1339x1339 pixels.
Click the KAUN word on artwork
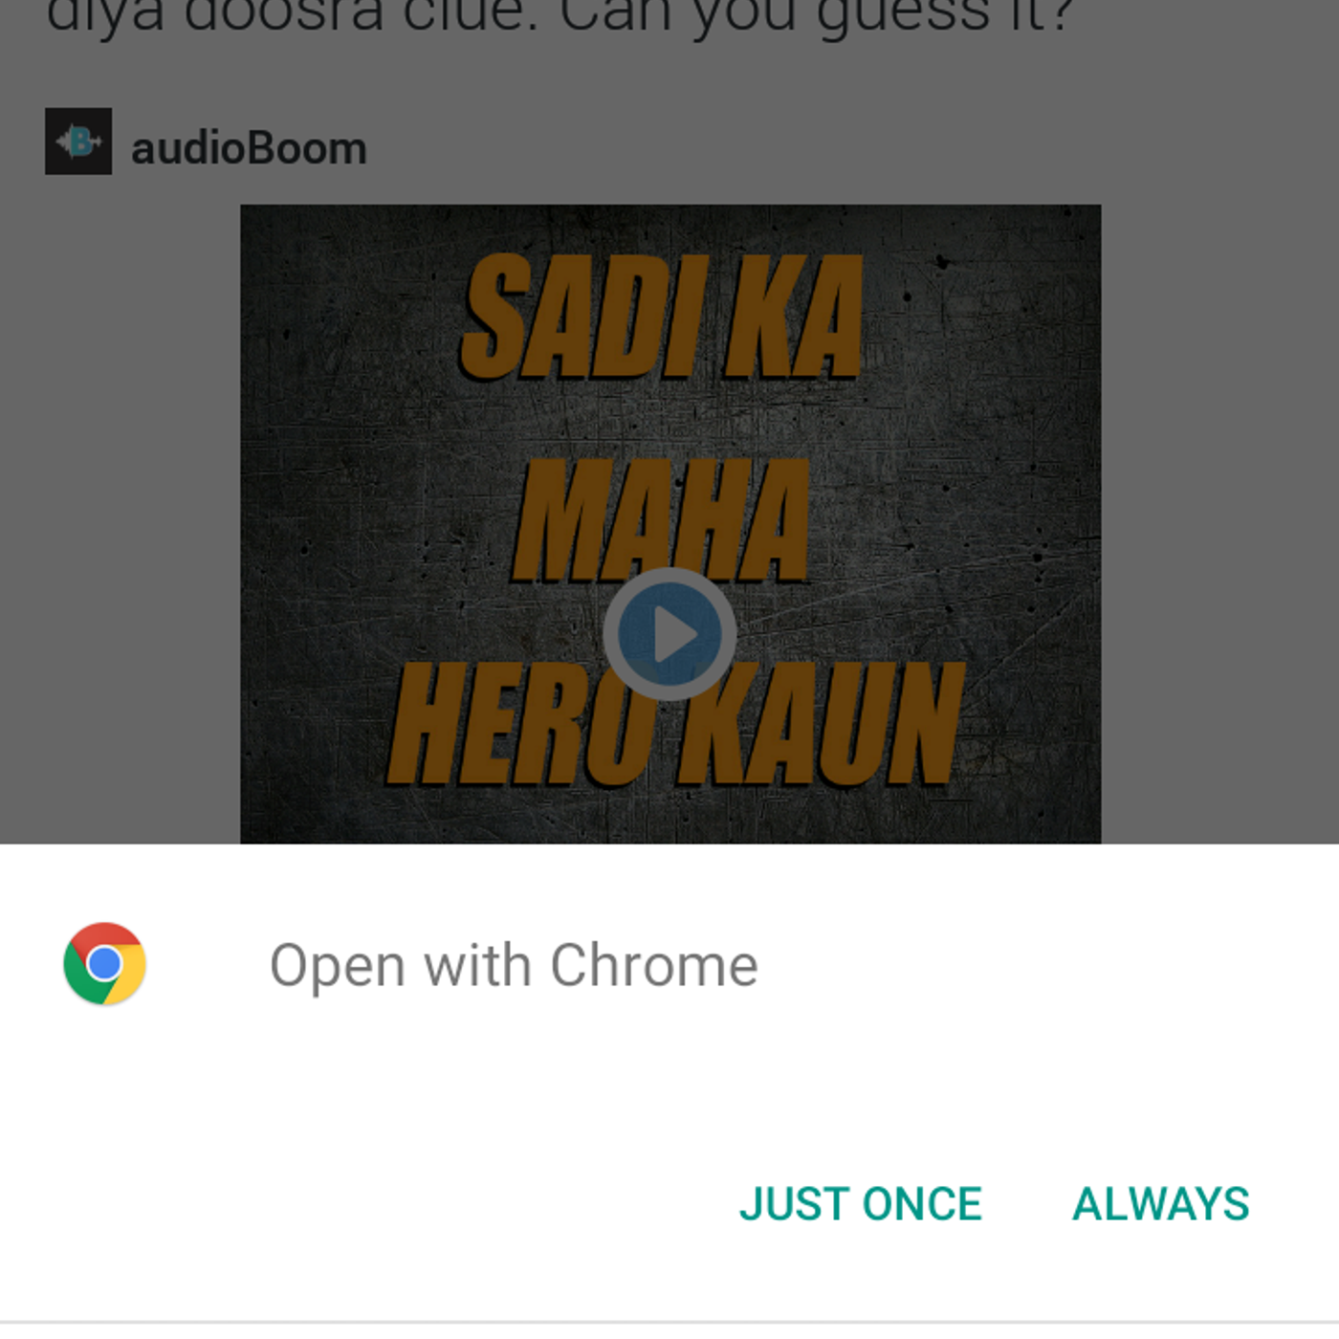[x=821, y=724]
